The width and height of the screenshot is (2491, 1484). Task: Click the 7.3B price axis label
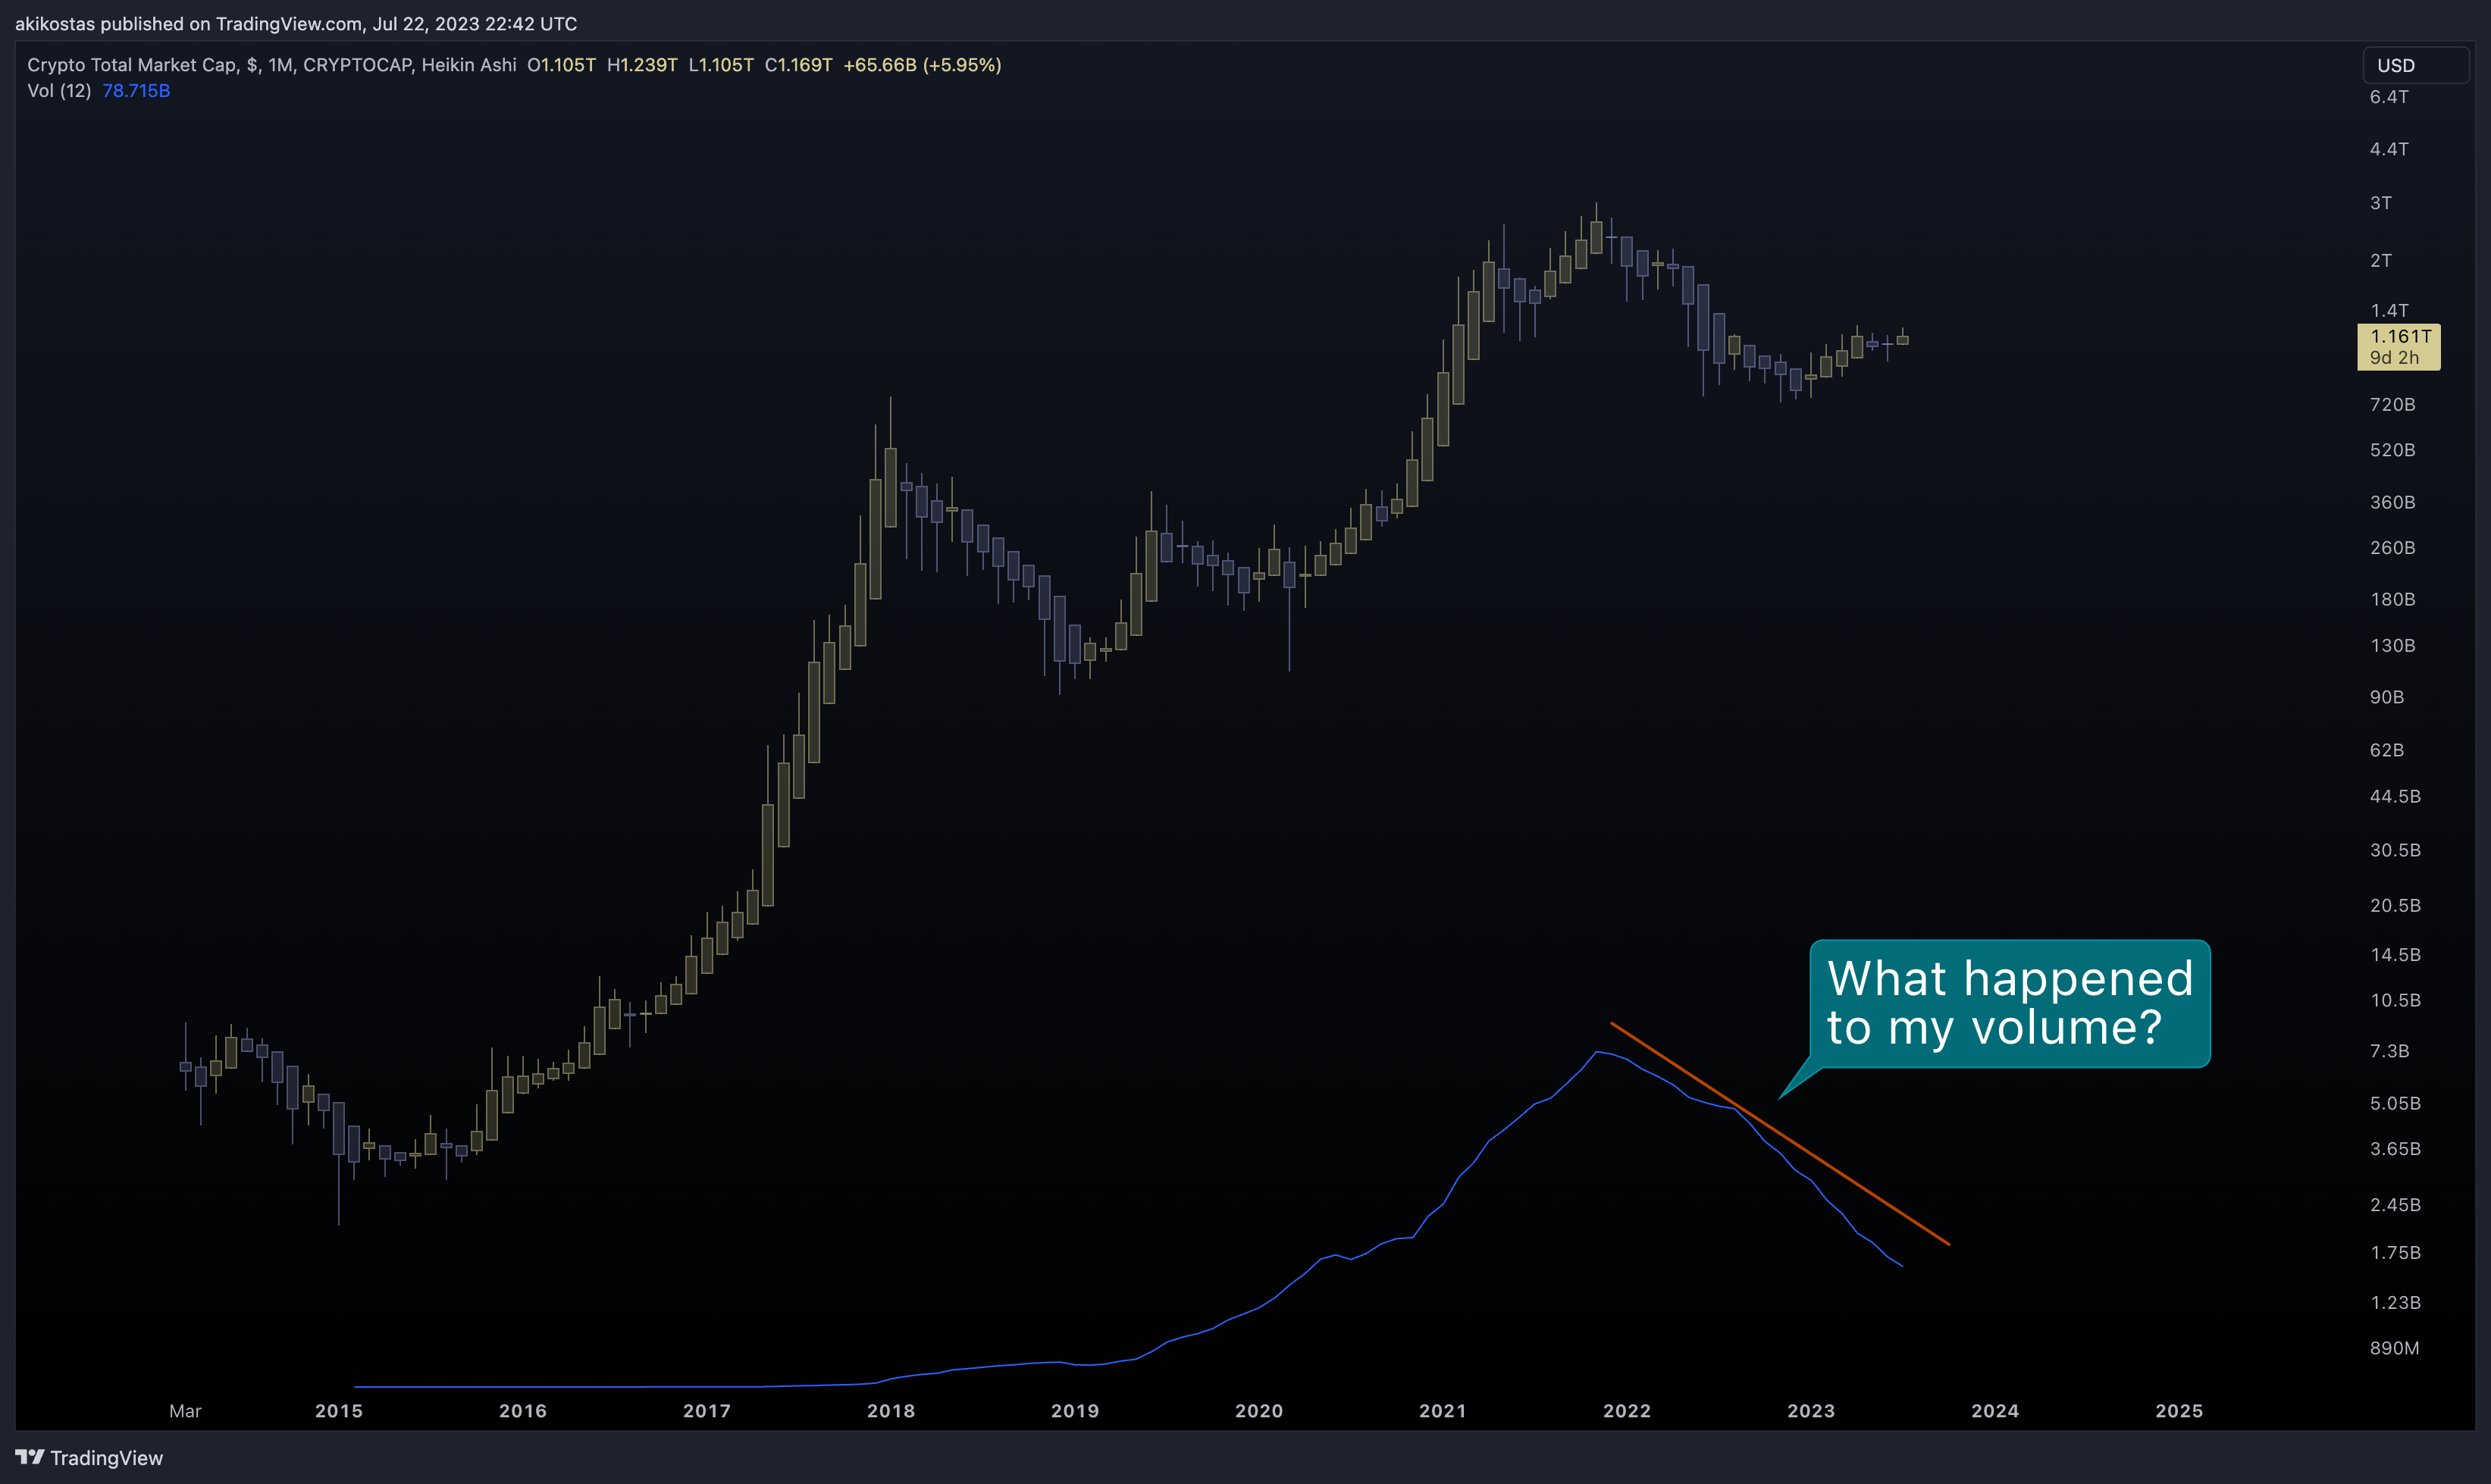(2389, 1051)
